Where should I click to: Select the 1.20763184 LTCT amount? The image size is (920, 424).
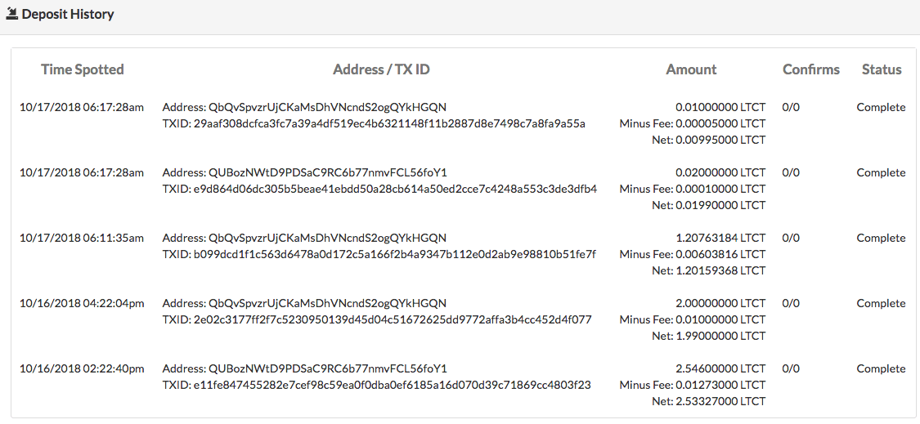point(720,238)
